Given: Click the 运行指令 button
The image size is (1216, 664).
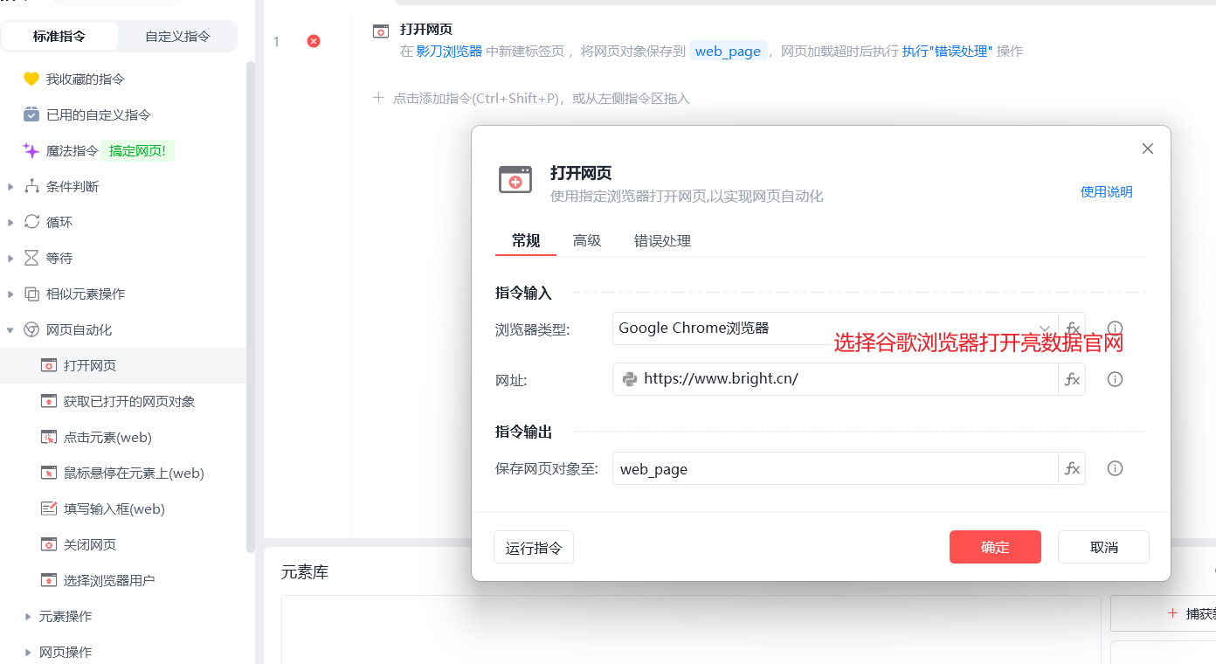Looking at the screenshot, I should (x=534, y=548).
